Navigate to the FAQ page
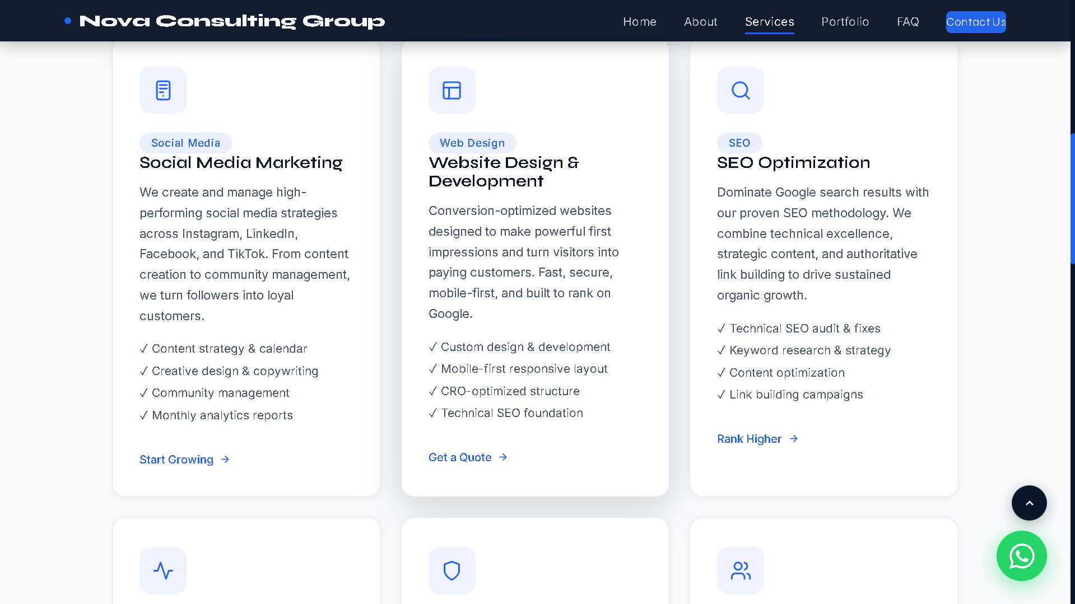1075x604 pixels. click(x=908, y=22)
